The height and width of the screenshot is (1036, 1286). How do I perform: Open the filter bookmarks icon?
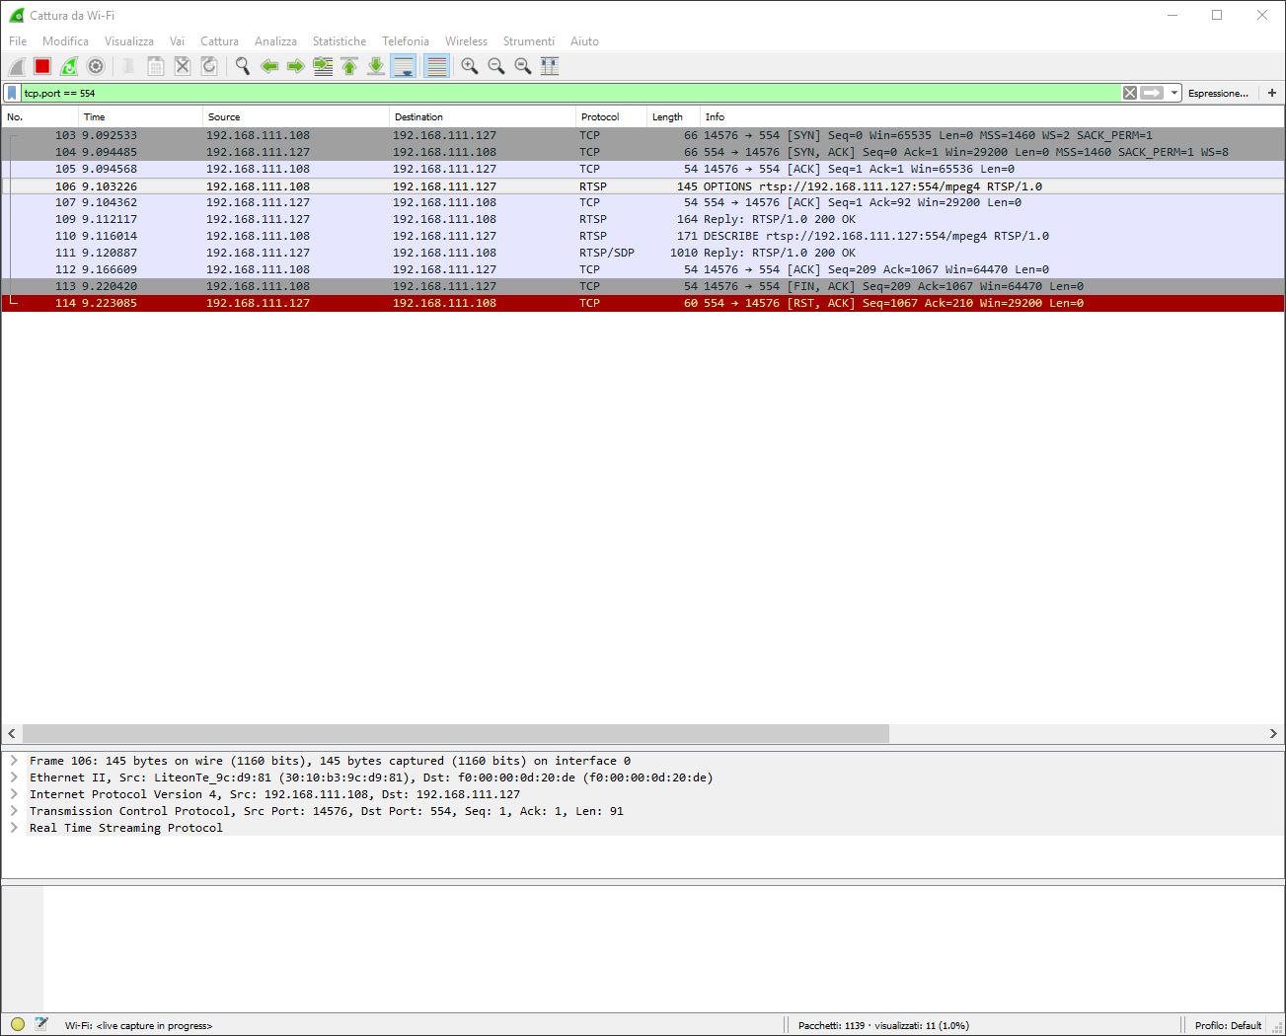10,92
